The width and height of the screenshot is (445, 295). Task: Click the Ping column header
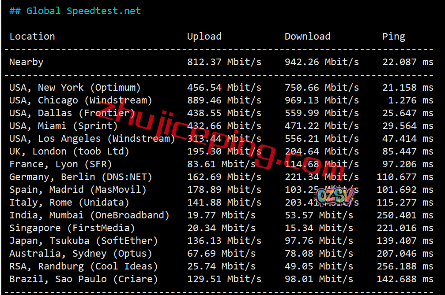(x=394, y=37)
